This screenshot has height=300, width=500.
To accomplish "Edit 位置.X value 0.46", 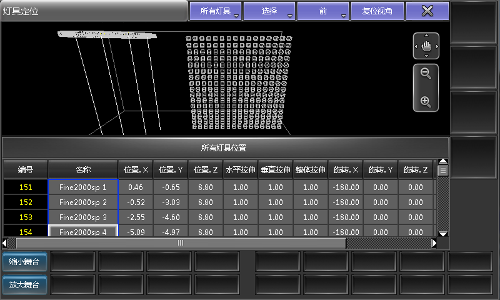I will 136,187.
